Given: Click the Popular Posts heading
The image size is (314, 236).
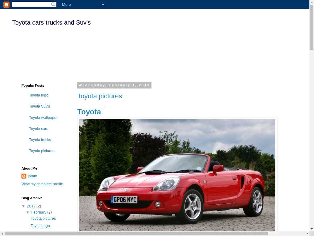Looking at the screenshot, I should [x=33, y=85].
